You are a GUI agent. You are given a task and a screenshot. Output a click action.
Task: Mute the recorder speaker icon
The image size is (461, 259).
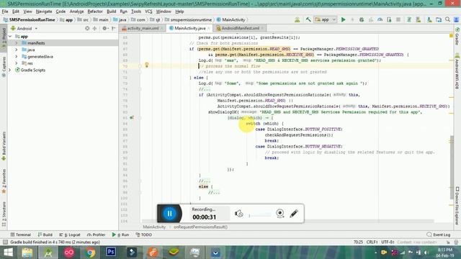(x=238, y=214)
